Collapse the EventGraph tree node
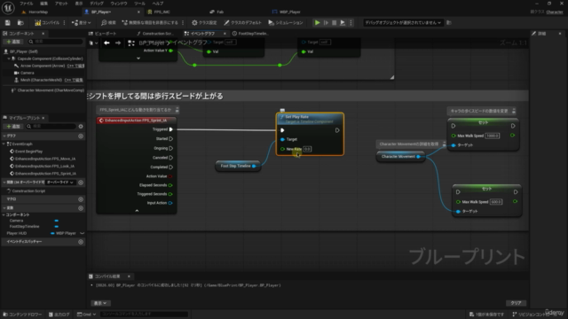The width and height of the screenshot is (568, 319). point(4,144)
